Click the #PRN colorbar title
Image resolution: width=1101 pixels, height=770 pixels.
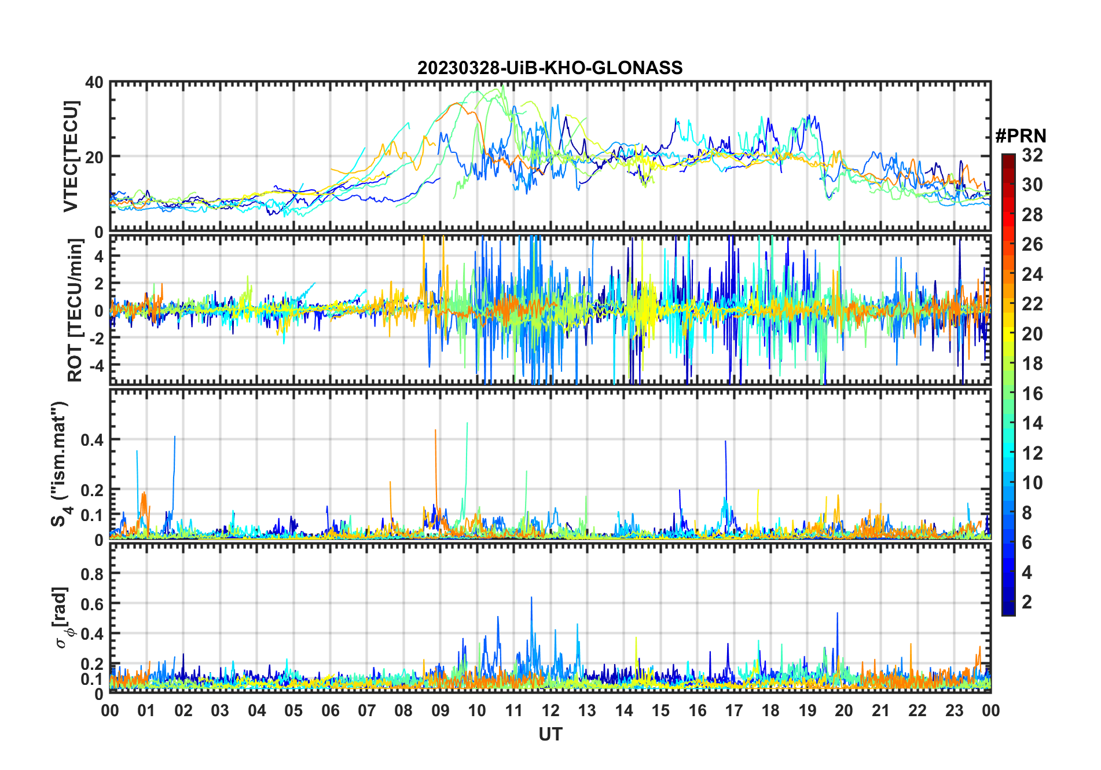[x=1021, y=136]
